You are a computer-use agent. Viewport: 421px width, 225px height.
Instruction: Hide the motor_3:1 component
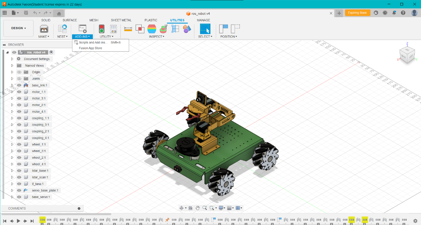(19, 98)
